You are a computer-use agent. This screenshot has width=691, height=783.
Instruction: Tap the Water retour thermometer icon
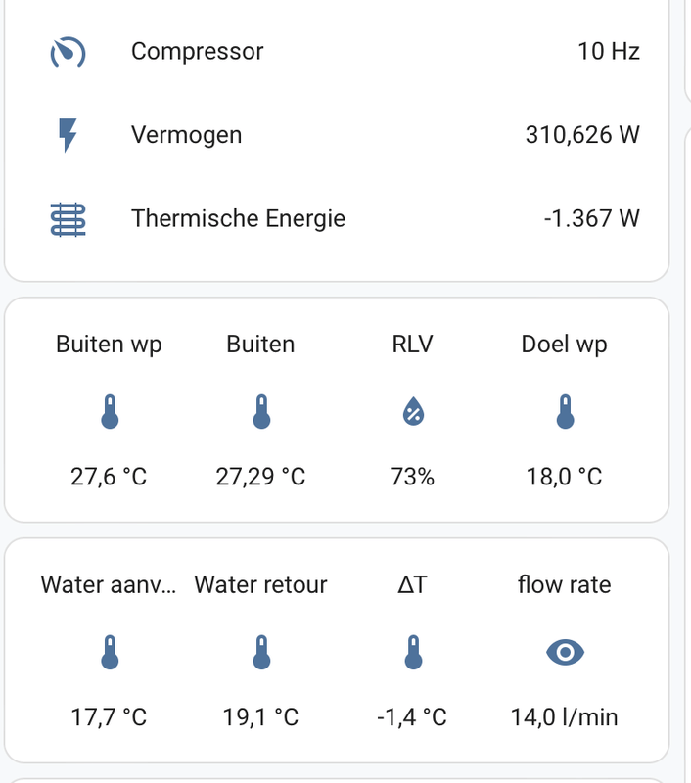(x=260, y=653)
